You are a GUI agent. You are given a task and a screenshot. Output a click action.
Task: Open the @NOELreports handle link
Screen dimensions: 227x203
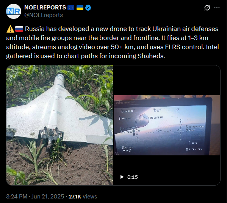pyautogui.click(x=44, y=15)
